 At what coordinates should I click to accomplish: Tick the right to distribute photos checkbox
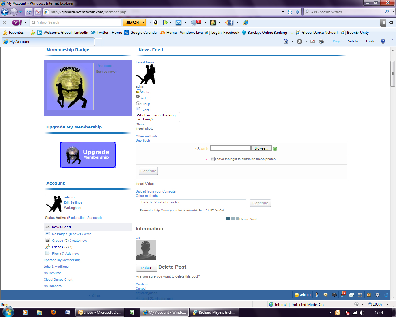[213, 159]
